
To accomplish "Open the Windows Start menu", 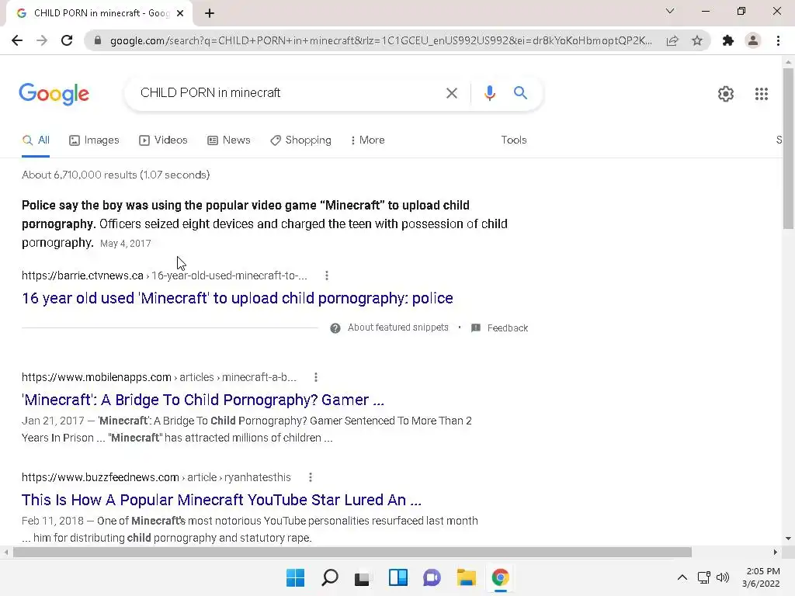I will tap(295, 577).
